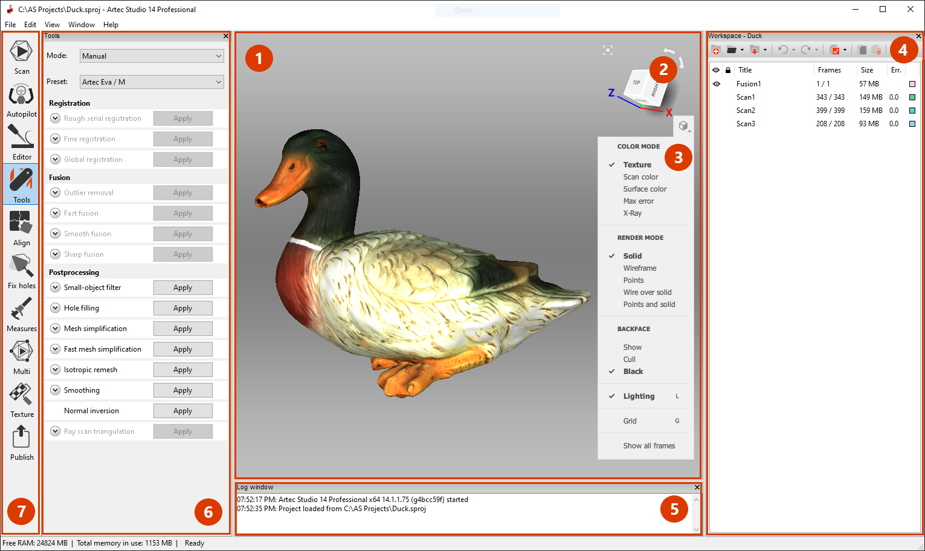Open the Edit menu

click(x=30, y=25)
